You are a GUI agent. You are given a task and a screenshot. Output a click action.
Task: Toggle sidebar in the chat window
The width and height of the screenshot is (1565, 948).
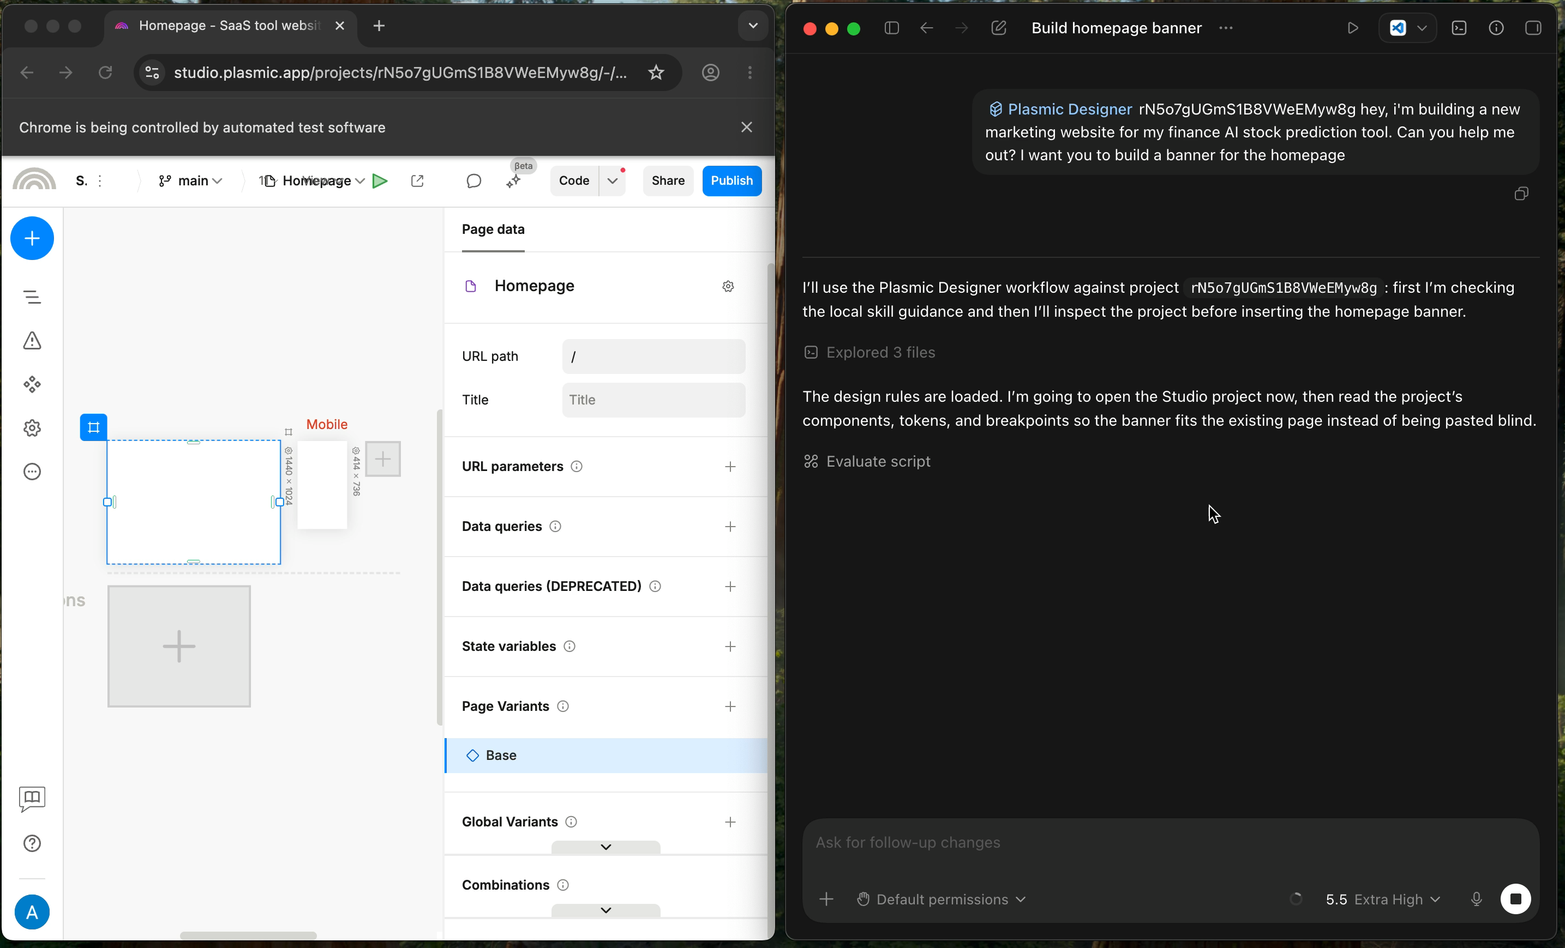[892, 28]
